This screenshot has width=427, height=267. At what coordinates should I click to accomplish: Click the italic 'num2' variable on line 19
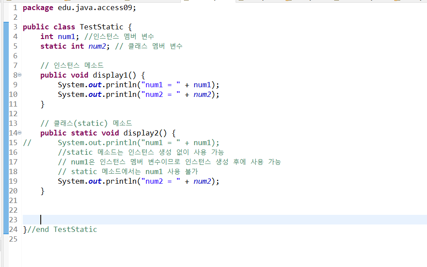click(x=202, y=182)
